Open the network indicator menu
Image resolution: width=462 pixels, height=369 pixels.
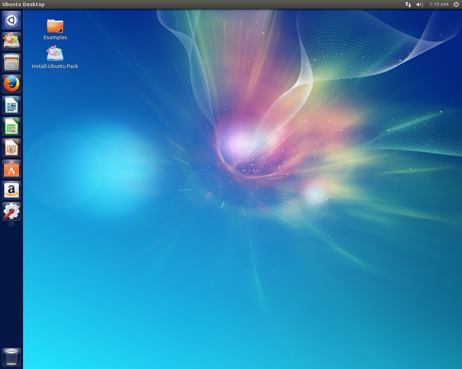coord(408,4)
